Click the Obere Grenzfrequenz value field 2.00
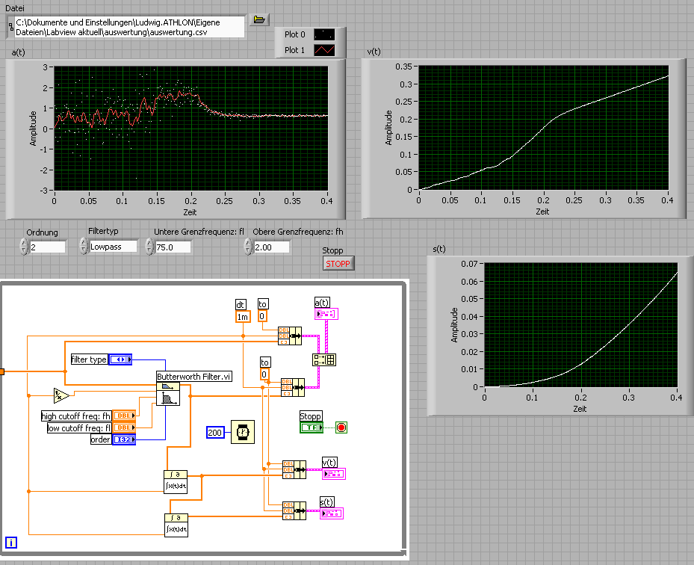The height and width of the screenshot is (565, 694). (x=271, y=247)
